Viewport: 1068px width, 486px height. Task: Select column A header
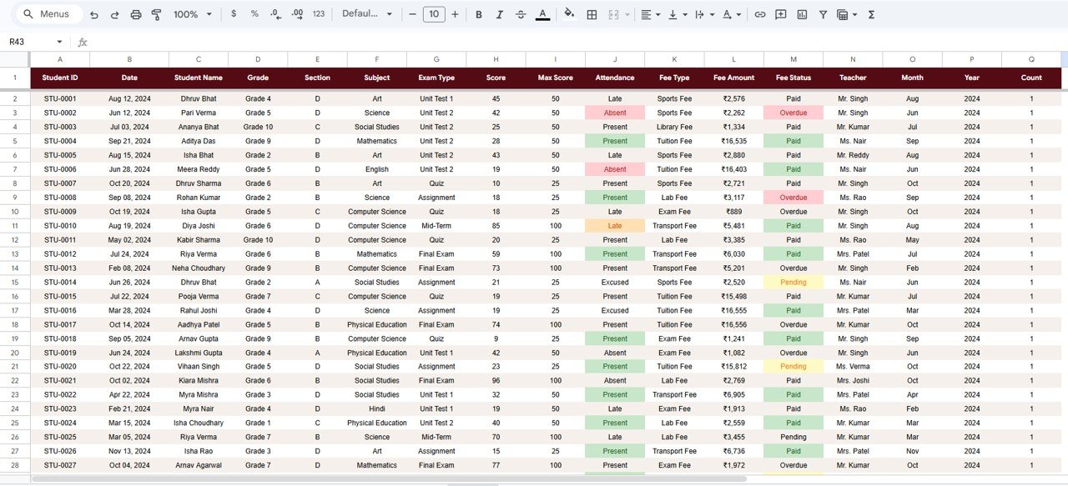coord(60,59)
